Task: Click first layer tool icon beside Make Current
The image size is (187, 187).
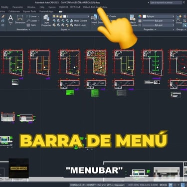Action: click(x=54, y=21)
